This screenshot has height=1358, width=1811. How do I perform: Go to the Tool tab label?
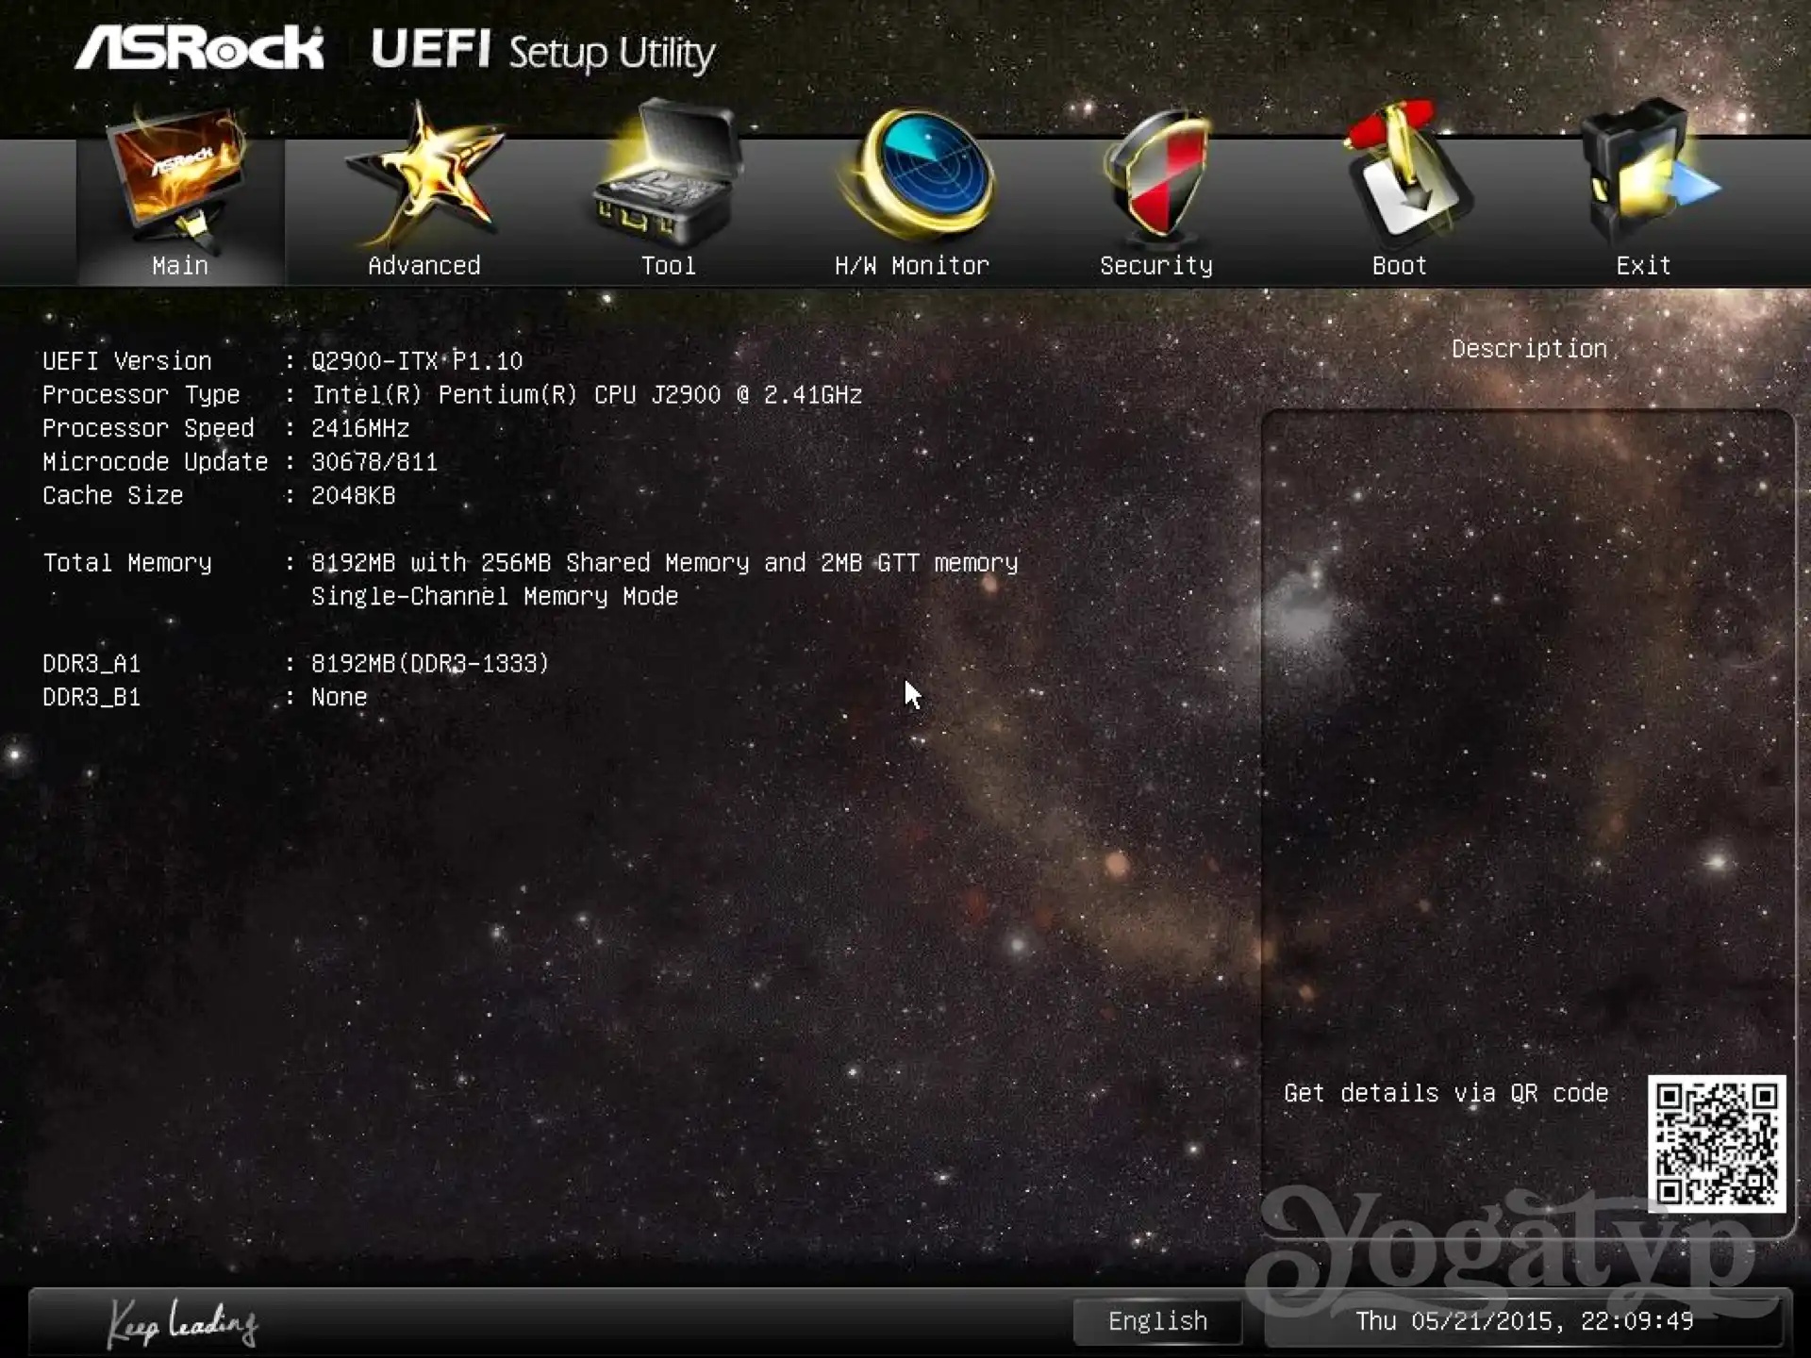(x=669, y=266)
